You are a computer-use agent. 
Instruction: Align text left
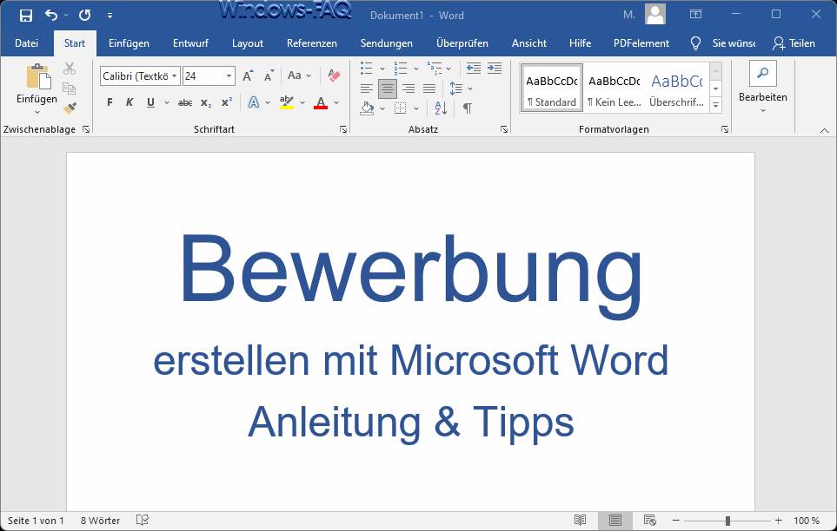click(367, 88)
